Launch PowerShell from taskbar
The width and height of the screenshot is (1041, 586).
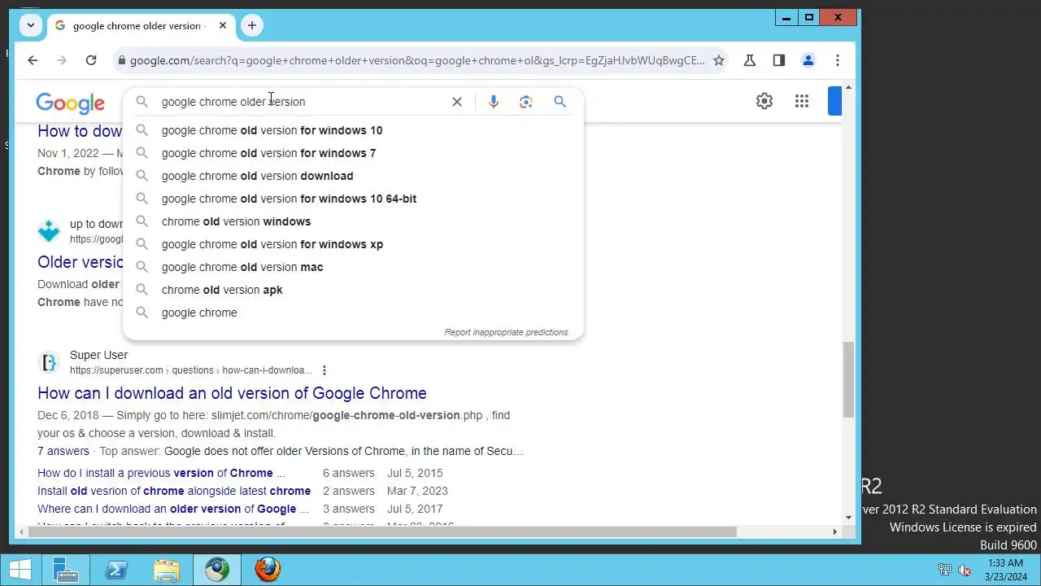116,570
